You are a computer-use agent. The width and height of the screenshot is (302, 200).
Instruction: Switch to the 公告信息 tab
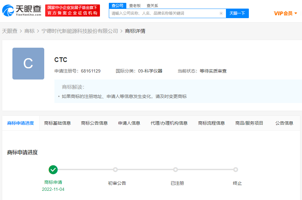284,123
